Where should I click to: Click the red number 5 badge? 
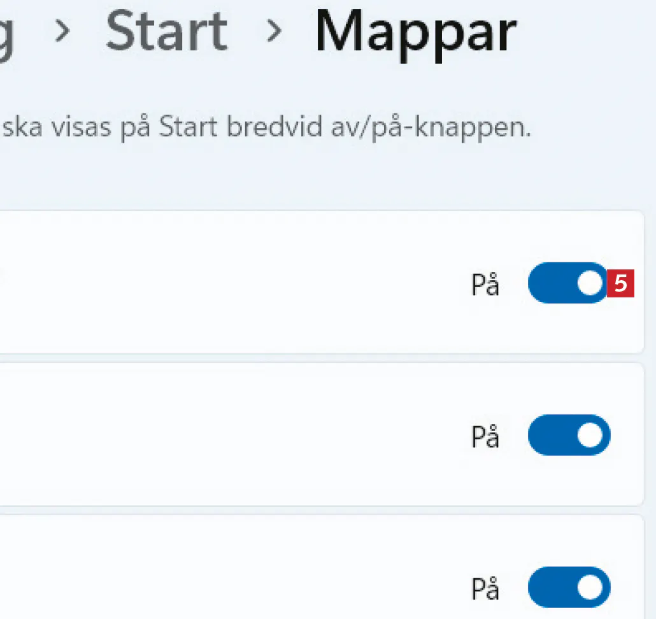pyautogui.click(x=620, y=283)
